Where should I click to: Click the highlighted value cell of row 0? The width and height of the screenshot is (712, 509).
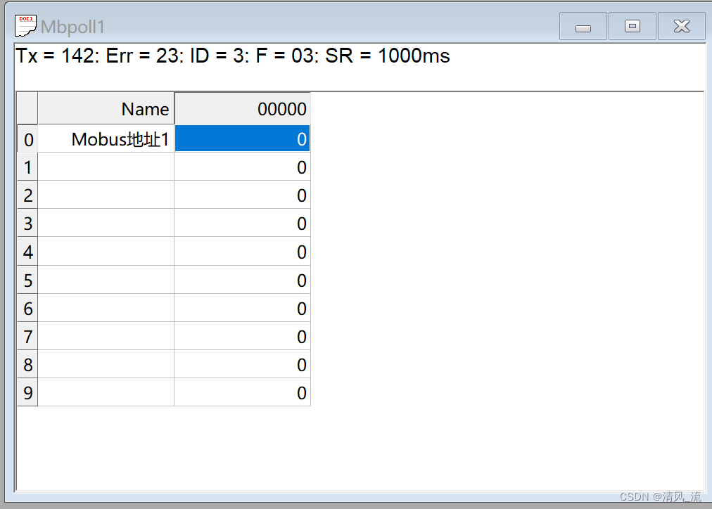coord(241,138)
